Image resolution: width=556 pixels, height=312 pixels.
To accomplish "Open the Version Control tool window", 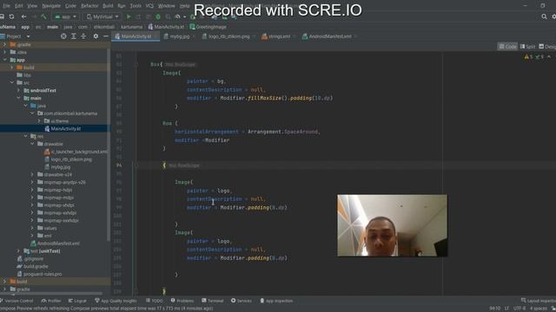I will pyautogui.click(x=17, y=301).
